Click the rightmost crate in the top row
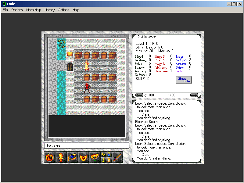The image size is (244, 183). pos(112,55)
